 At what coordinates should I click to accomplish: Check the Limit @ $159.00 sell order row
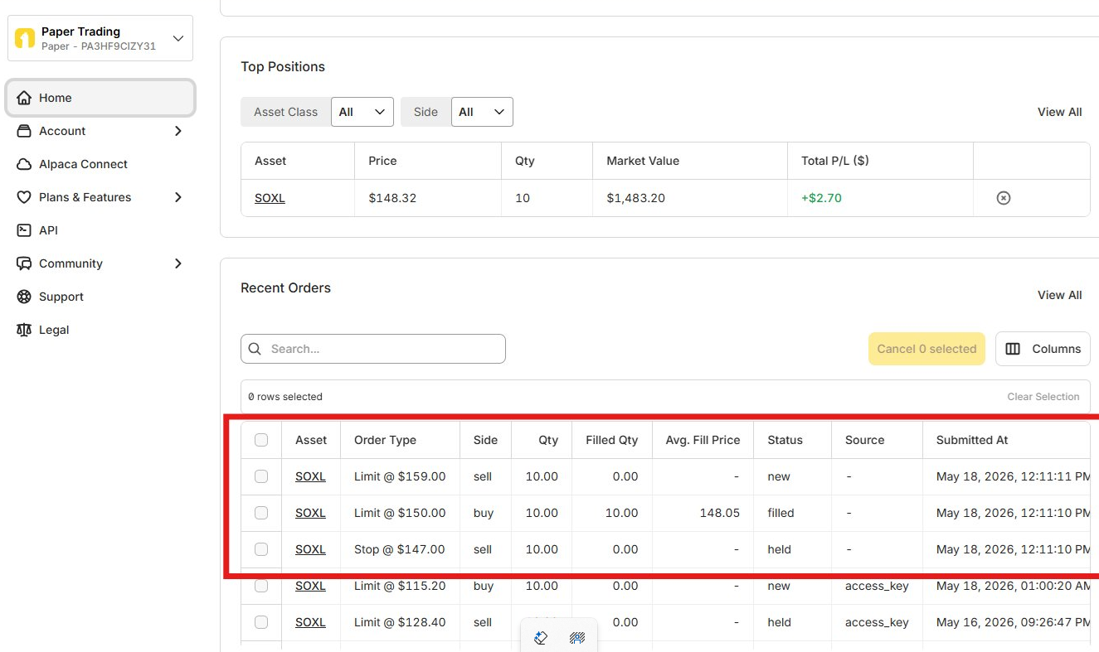[261, 476]
